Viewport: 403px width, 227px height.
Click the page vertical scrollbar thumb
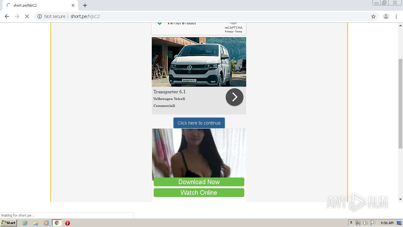[400, 103]
